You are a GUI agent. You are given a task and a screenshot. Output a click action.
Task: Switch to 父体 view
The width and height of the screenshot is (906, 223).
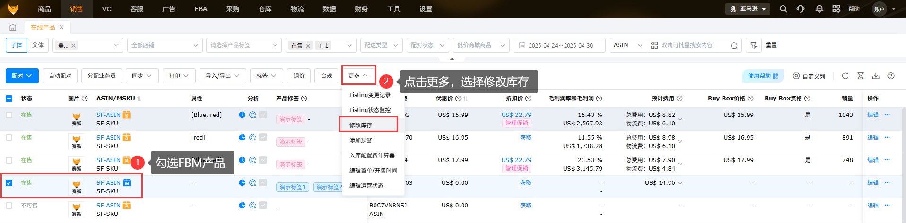coord(38,45)
